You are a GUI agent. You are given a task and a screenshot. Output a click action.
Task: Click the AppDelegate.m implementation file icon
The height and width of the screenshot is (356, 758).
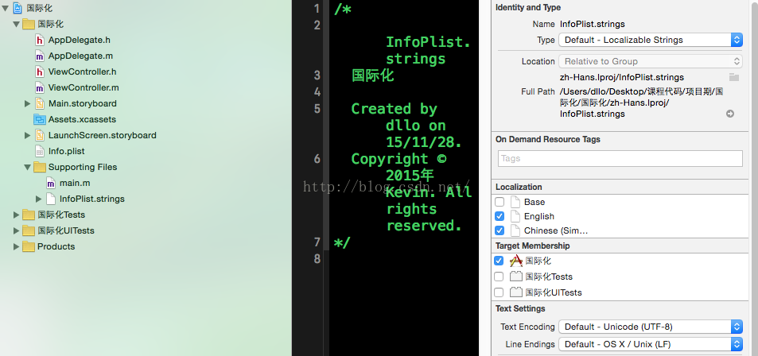pos(40,56)
